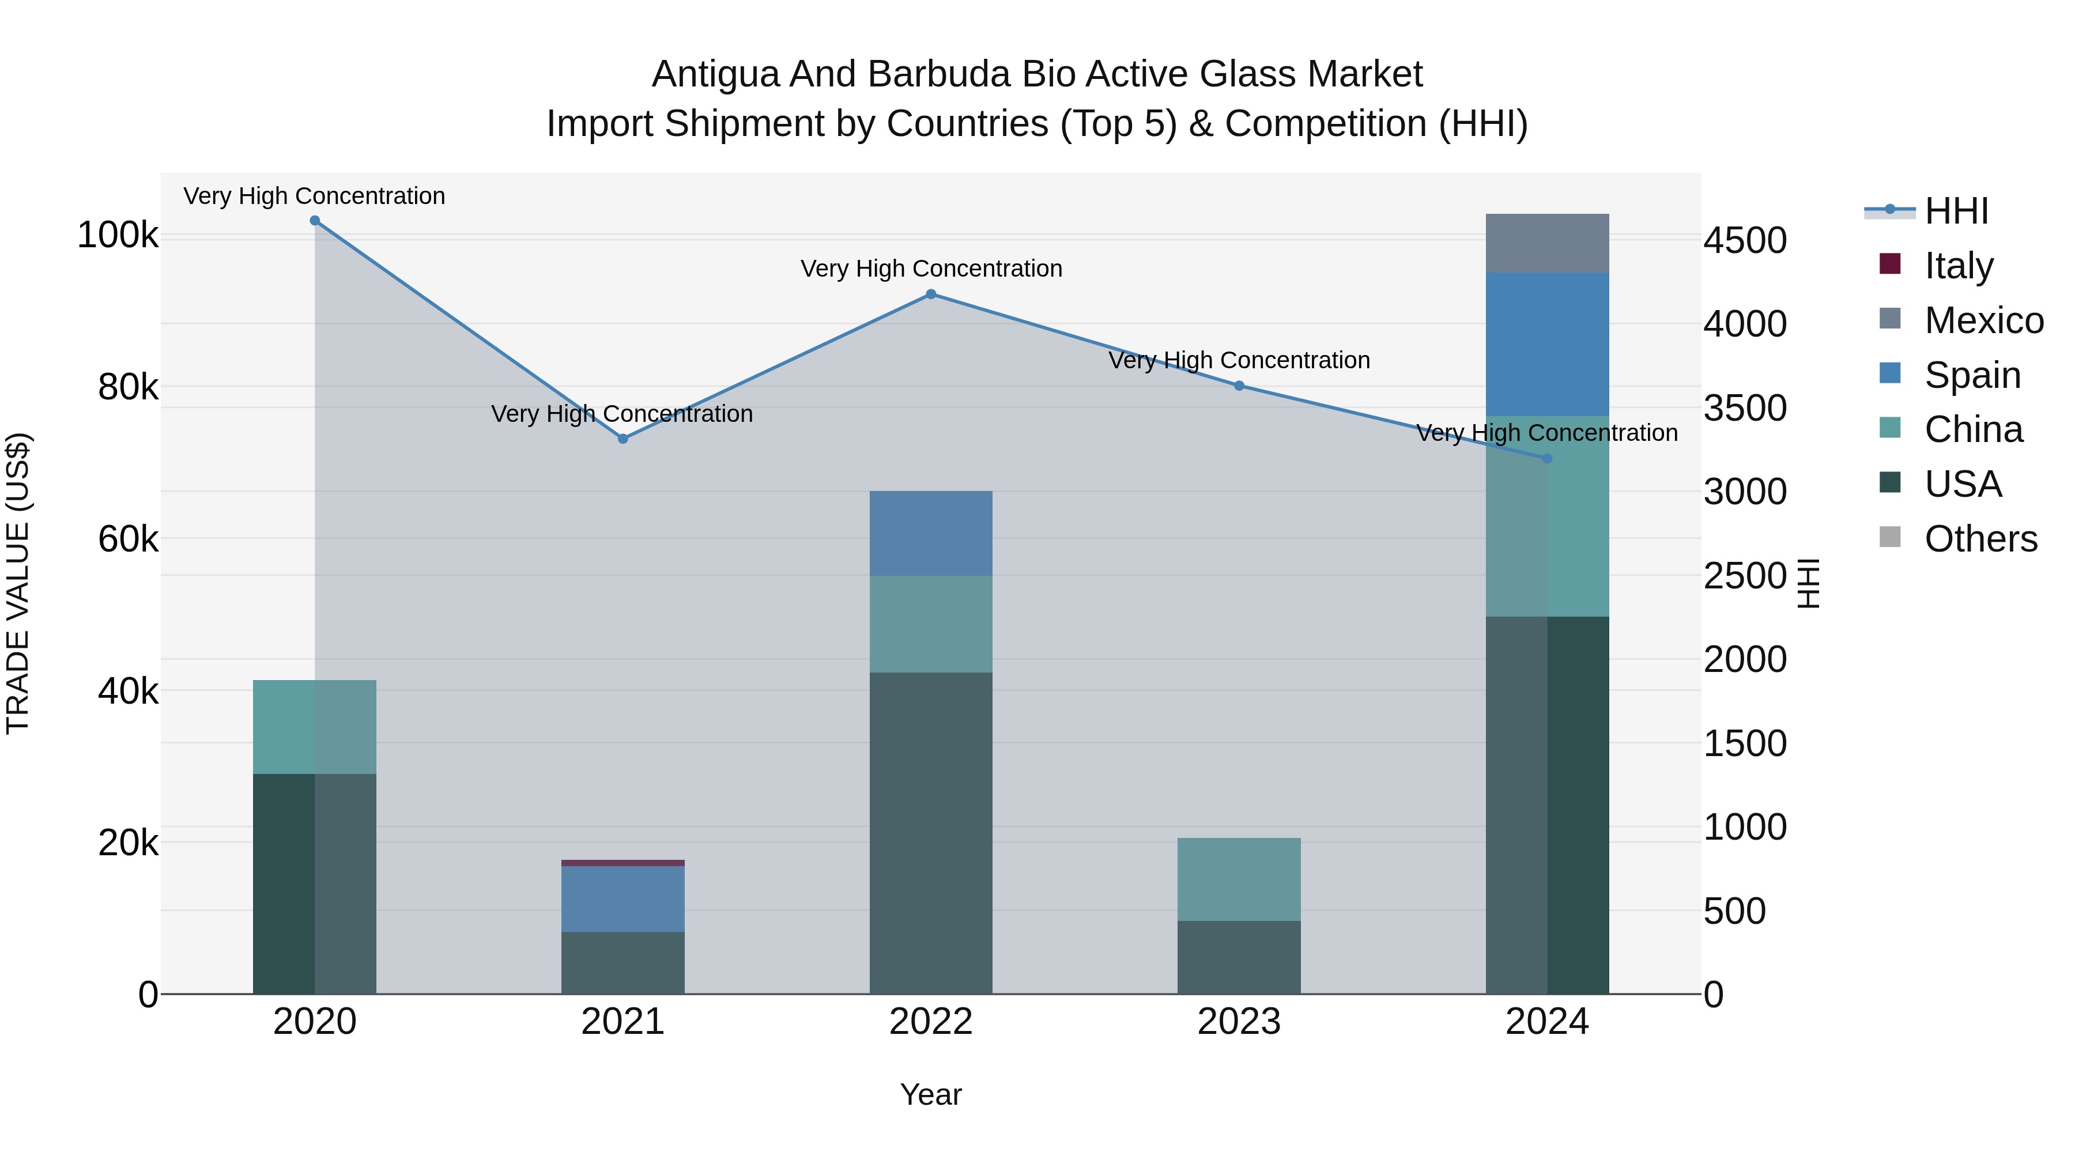Click the 2020 x-axis label
Viewport: 2075px width, 1167px height.
pyautogui.click(x=315, y=1022)
